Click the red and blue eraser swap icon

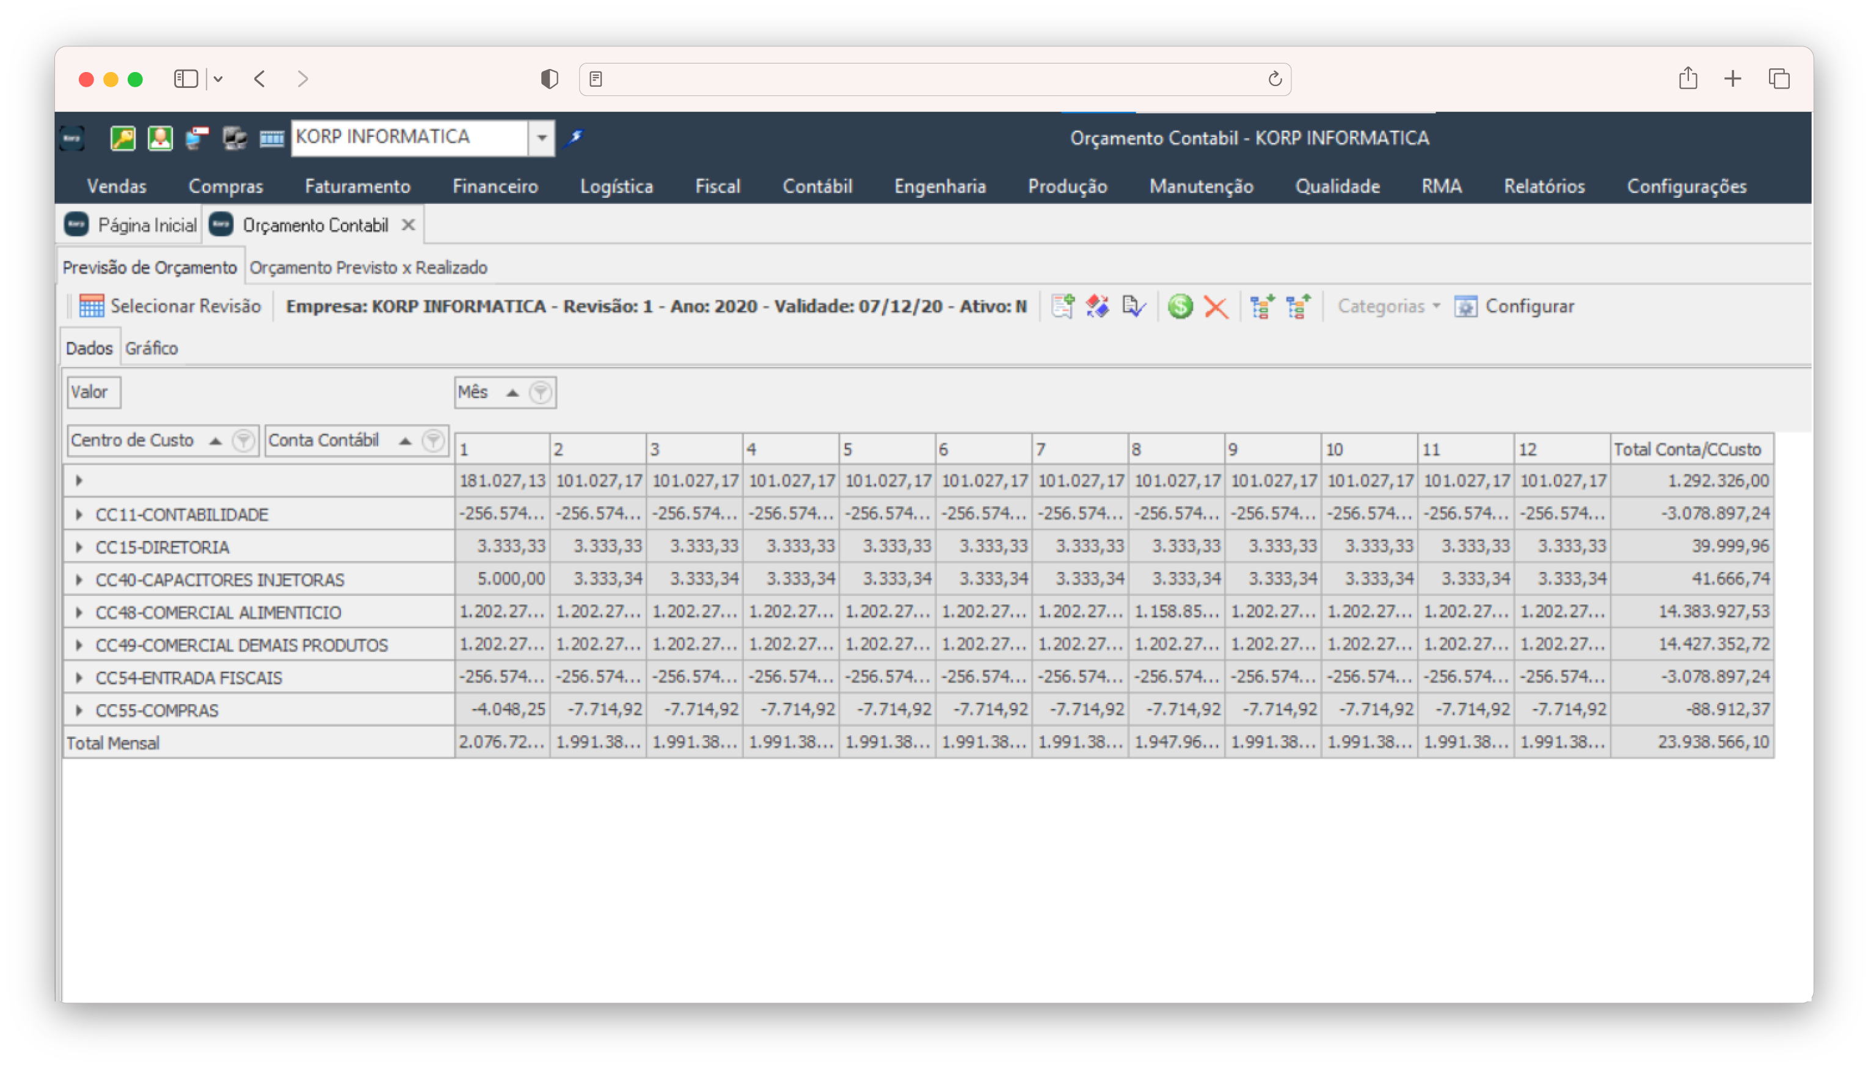coord(1098,307)
